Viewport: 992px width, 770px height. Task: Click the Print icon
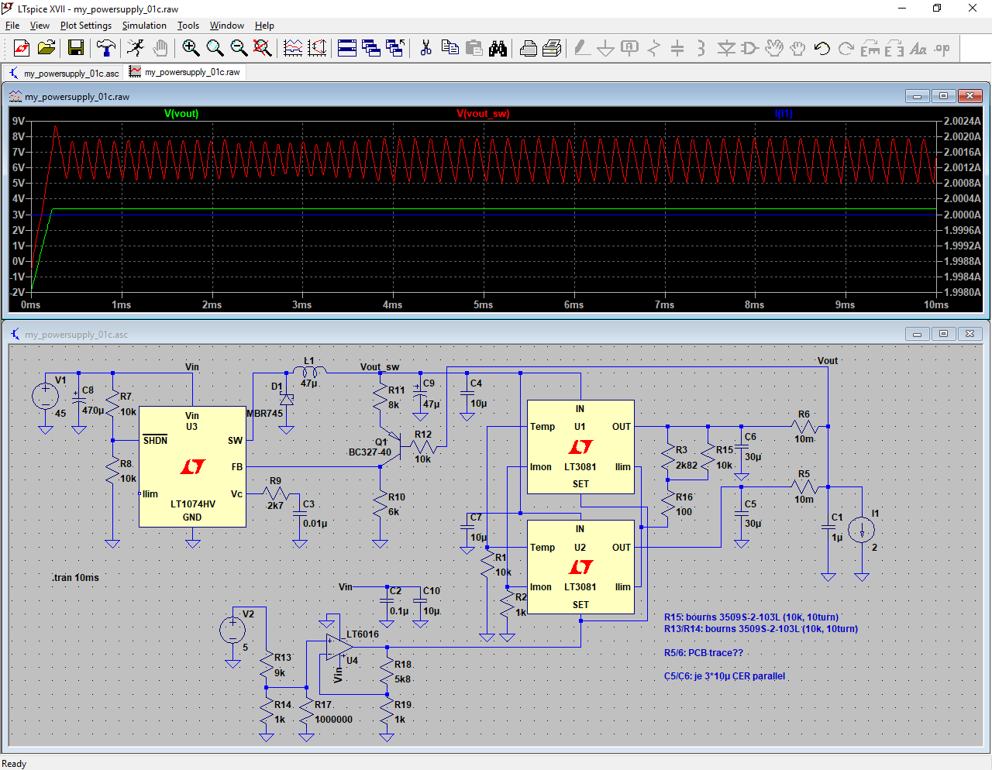tap(528, 48)
